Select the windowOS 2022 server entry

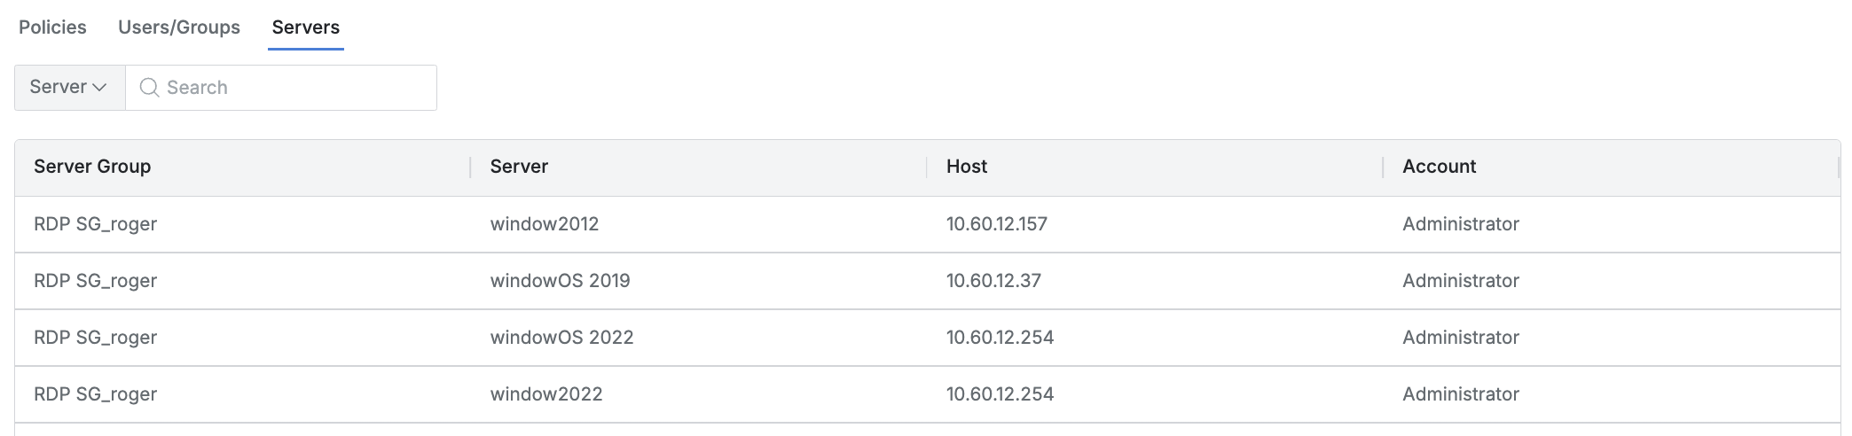(x=561, y=338)
